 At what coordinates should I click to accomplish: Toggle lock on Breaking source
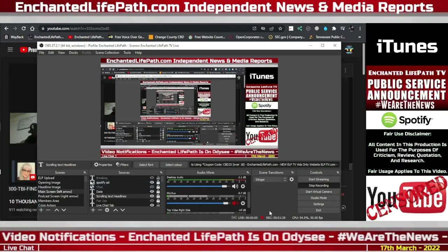coord(158,178)
